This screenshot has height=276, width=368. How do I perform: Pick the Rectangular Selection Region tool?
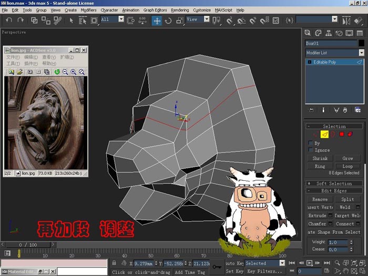pyautogui.click(x=94, y=21)
